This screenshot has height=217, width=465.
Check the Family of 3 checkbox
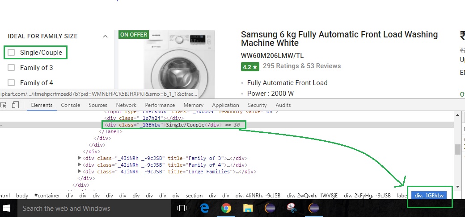click(x=11, y=68)
